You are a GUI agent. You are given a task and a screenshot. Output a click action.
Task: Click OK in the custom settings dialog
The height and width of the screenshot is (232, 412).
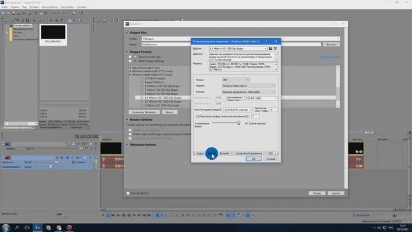(x=253, y=159)
